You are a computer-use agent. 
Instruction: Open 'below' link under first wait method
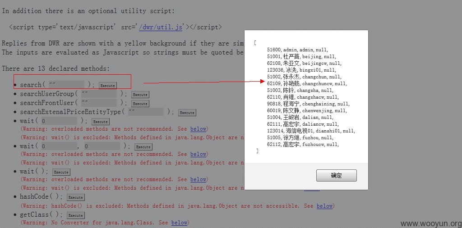(x=199, y=129)
